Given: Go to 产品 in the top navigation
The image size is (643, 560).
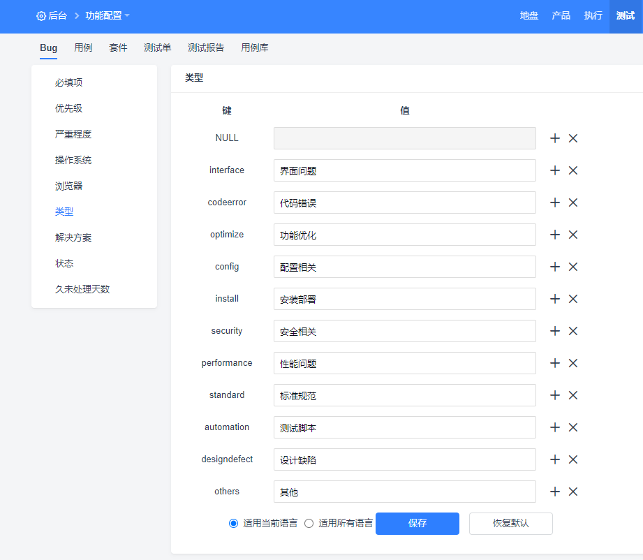Looking at the screenshot, I should 561,15.
